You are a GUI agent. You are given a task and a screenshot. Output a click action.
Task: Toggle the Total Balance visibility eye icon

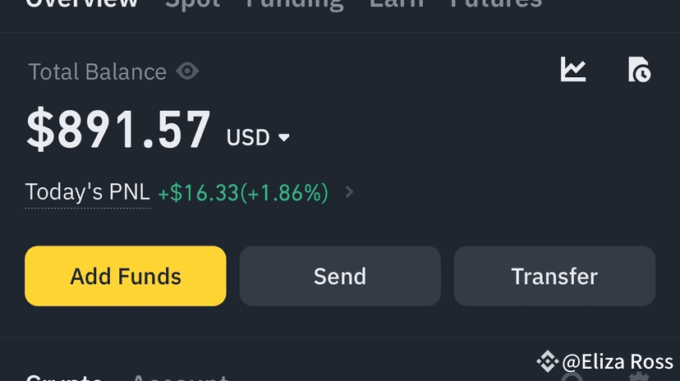tap(187, 71)
